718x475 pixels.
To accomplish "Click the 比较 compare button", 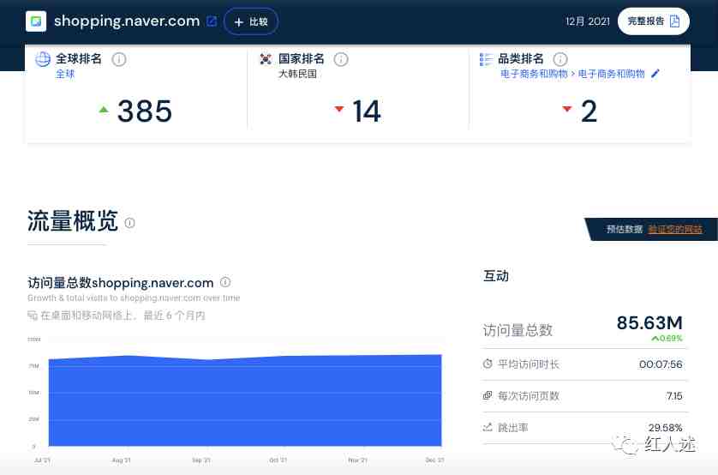I will (x=251, y=21).
